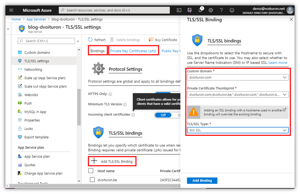Viewport: 300px width, 194px height.
Task: Click sidebar scrollbar up arrow
Action: [79, 49]
